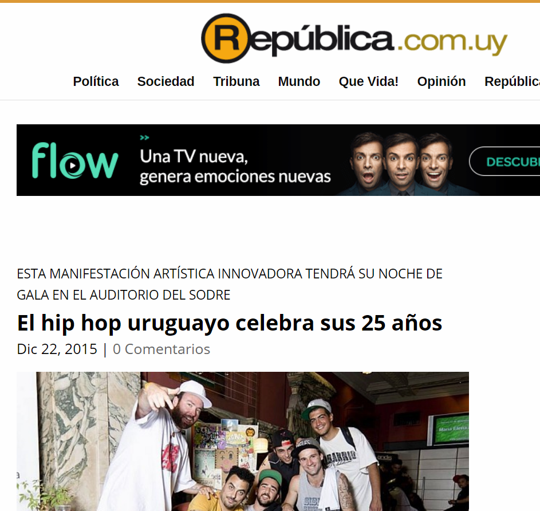Image resolution: width=540 pixels, height=511 pixels.
Task: Open the Política section
Action: [96, 82]
